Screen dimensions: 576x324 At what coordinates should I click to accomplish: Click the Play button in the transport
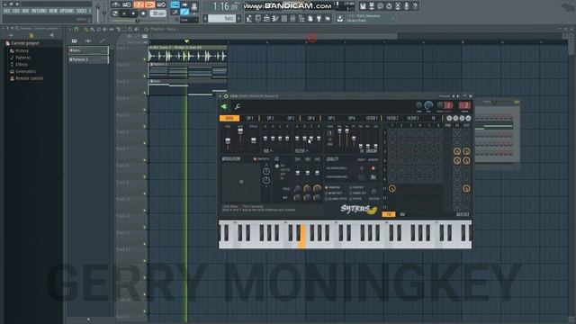pos(124,13)
